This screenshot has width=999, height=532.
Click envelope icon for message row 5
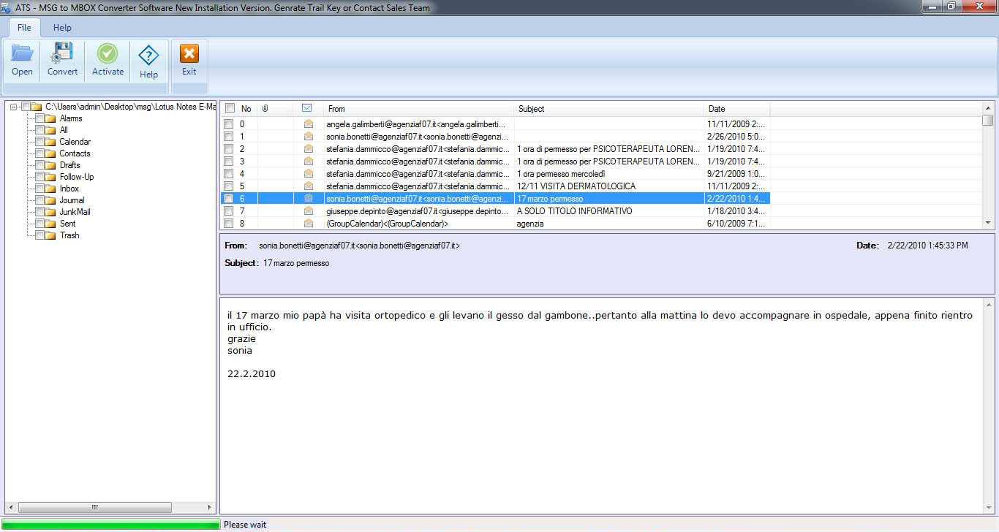308,186
